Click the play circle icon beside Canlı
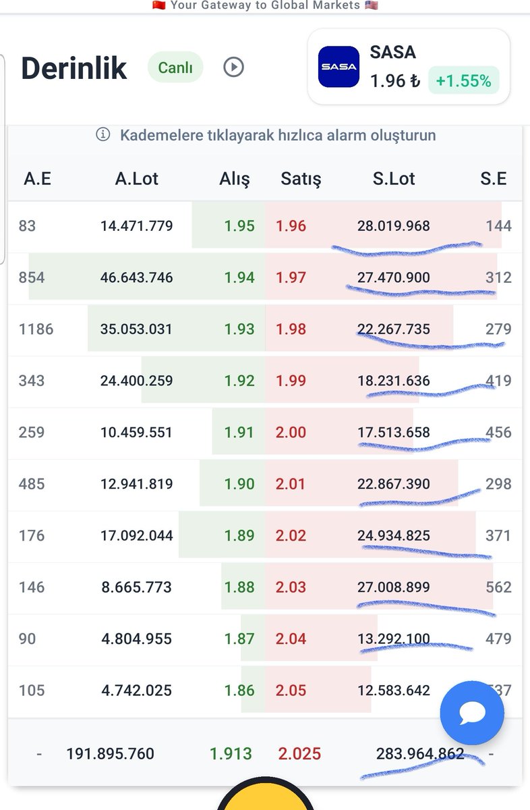This screenshot has width=530, height=810. (233, 67)
